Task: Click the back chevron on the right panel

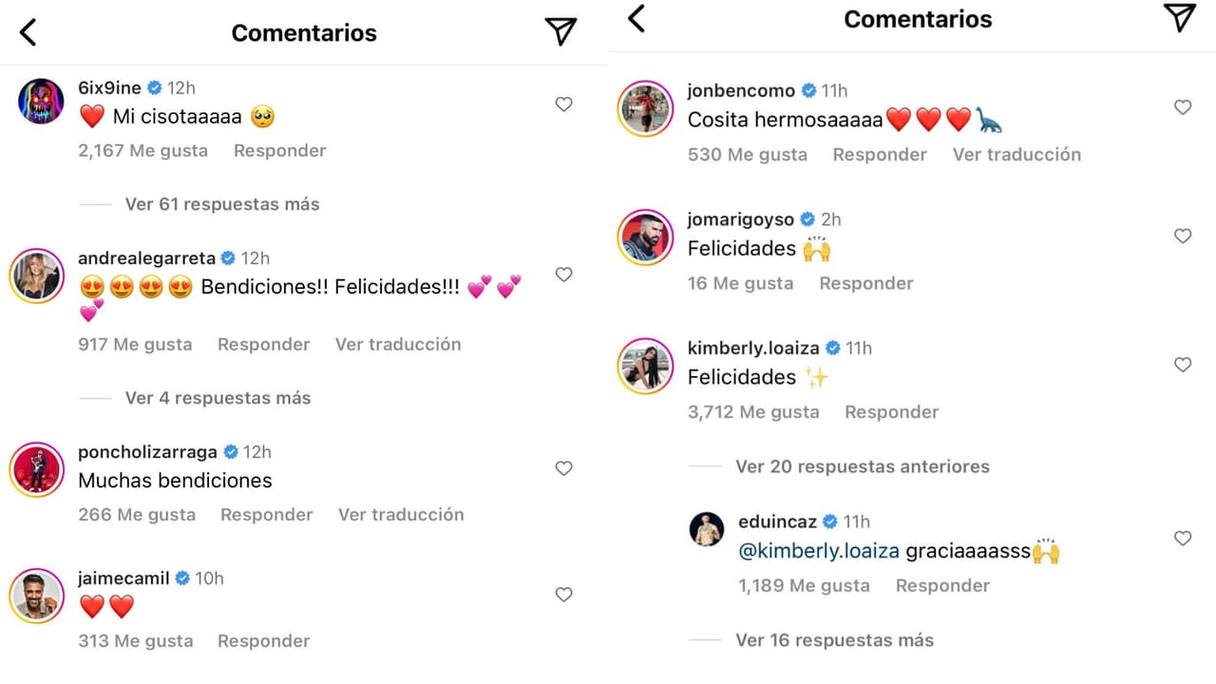Action: click(636, 19)
